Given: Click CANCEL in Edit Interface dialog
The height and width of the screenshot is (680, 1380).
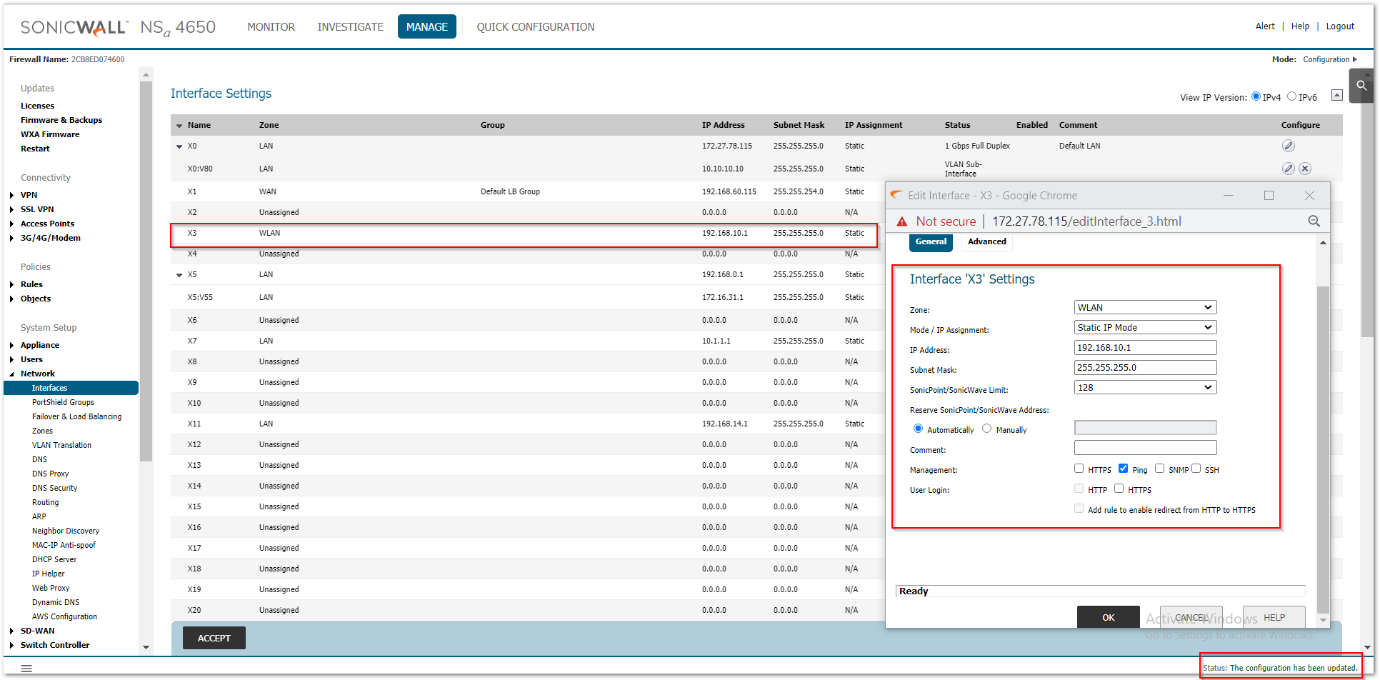Looking at the screenshot, I should 1191,617.
